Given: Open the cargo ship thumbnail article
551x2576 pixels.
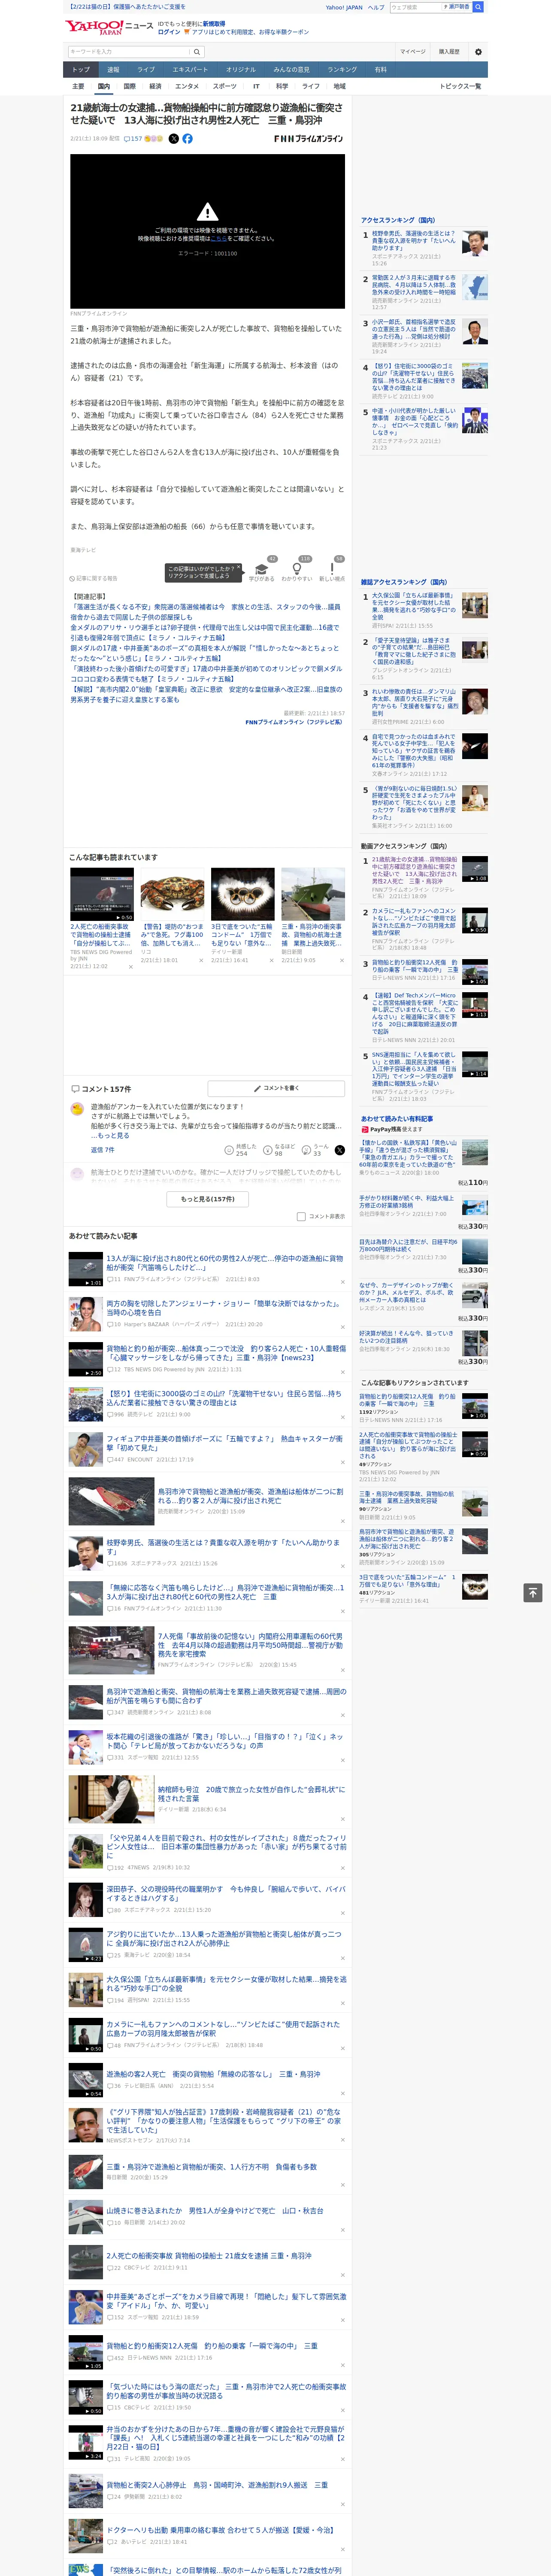Looking at the screenshot, I should tap(312, 894).
